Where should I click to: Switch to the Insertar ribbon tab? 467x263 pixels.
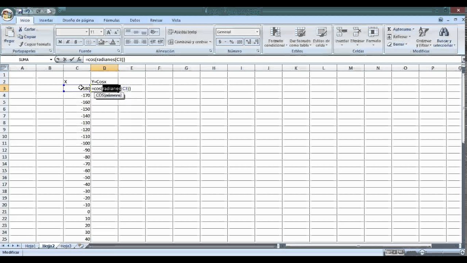(x=46, y=20)
